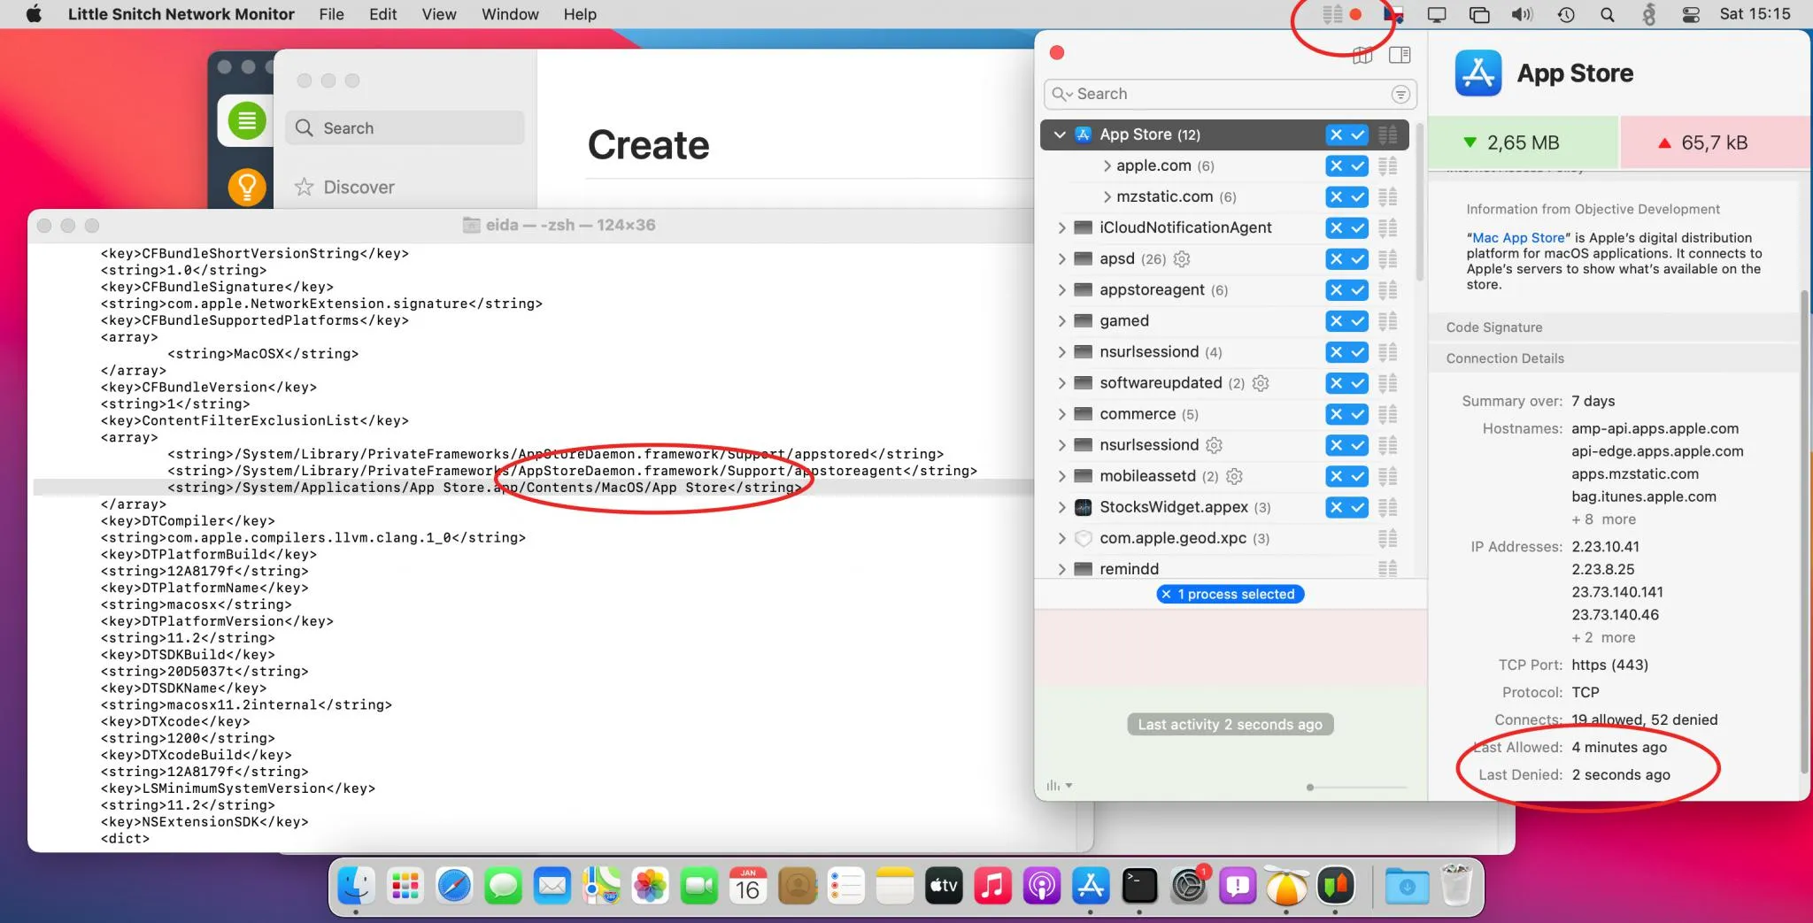The image size is (1813, 923).
Task: Click the map view icon in Network Monitor
Action: (x=1362, y=56)
